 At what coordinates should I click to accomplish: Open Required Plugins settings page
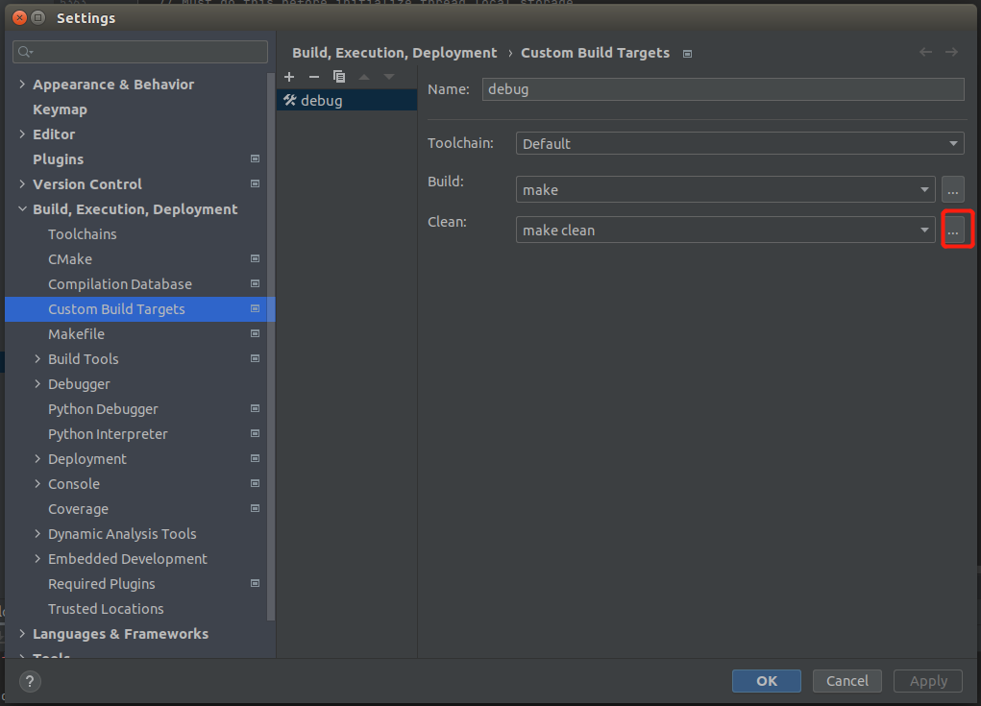point(101,585)
